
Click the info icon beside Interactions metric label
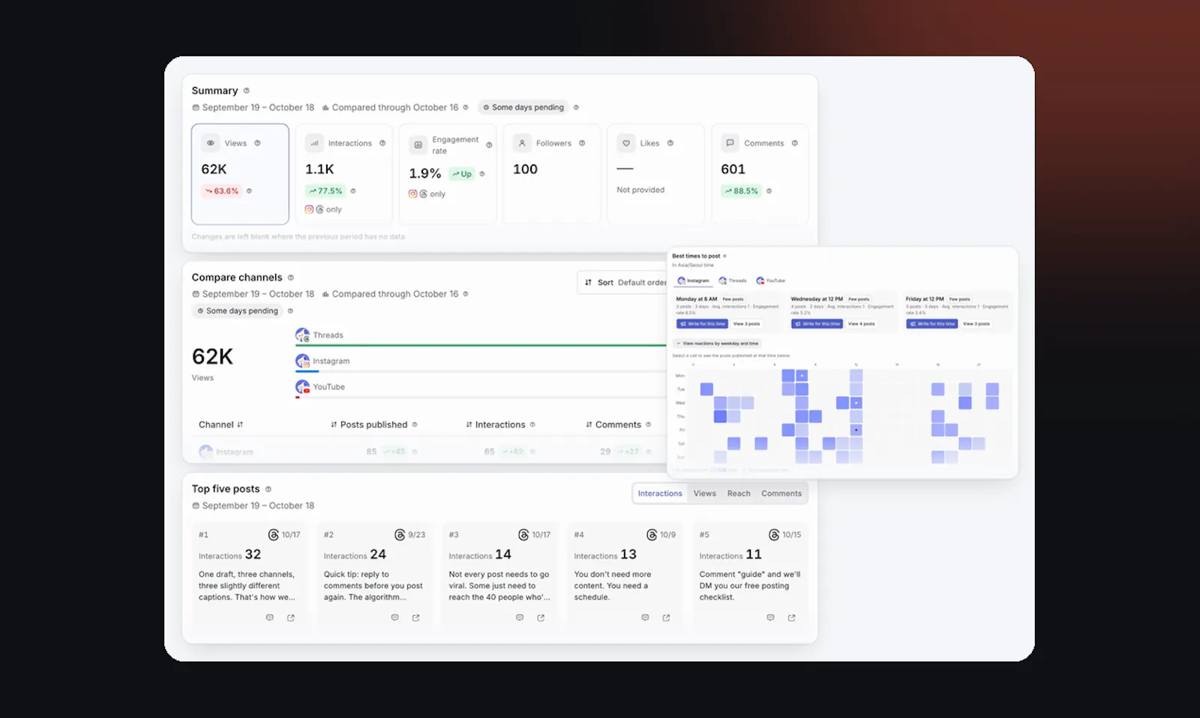[382, 143]
